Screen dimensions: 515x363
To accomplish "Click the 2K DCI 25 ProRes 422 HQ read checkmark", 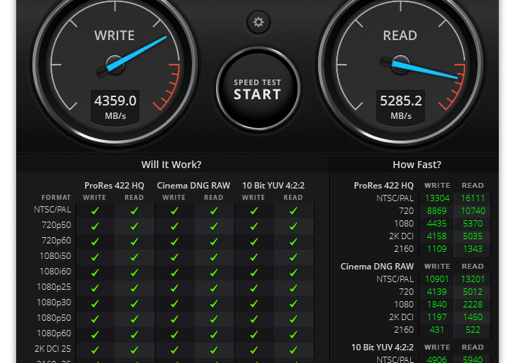I will [134, 350].
